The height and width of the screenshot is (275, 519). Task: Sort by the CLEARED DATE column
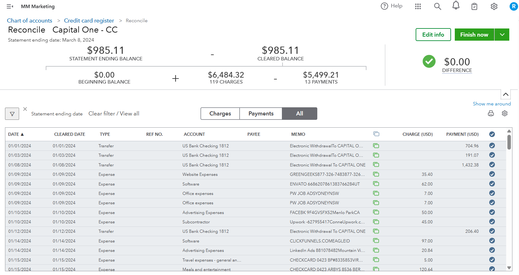tap(70, 134)
